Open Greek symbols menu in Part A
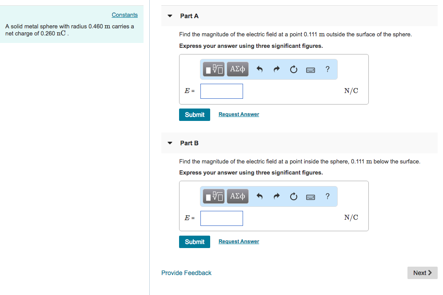 coord(238,69)
